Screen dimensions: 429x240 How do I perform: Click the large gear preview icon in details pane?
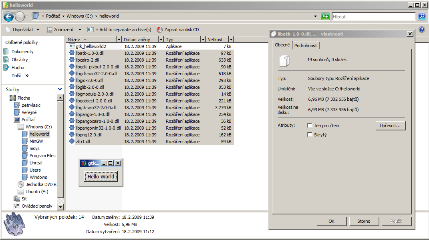tap(14, 224)
